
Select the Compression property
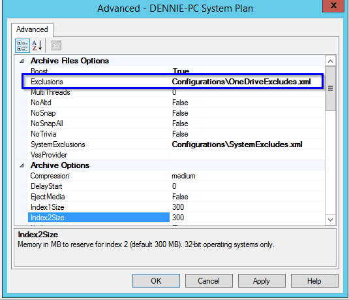click(50, 176)
